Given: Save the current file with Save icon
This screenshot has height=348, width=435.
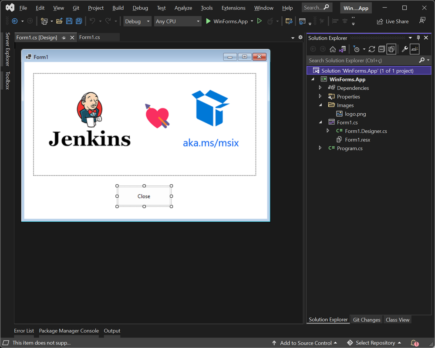Looking at the screenshot, I should 69,21.
